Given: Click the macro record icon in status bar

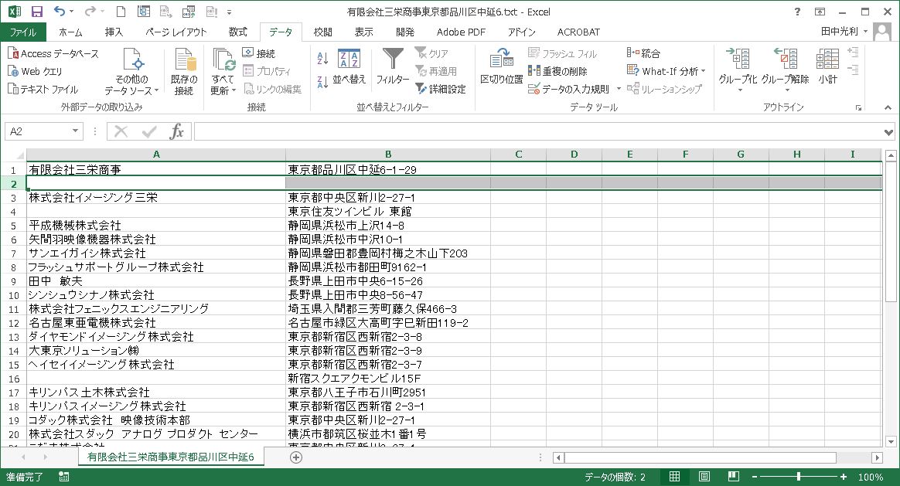Looking at the screenshot, I should click(x=63, y=477).
